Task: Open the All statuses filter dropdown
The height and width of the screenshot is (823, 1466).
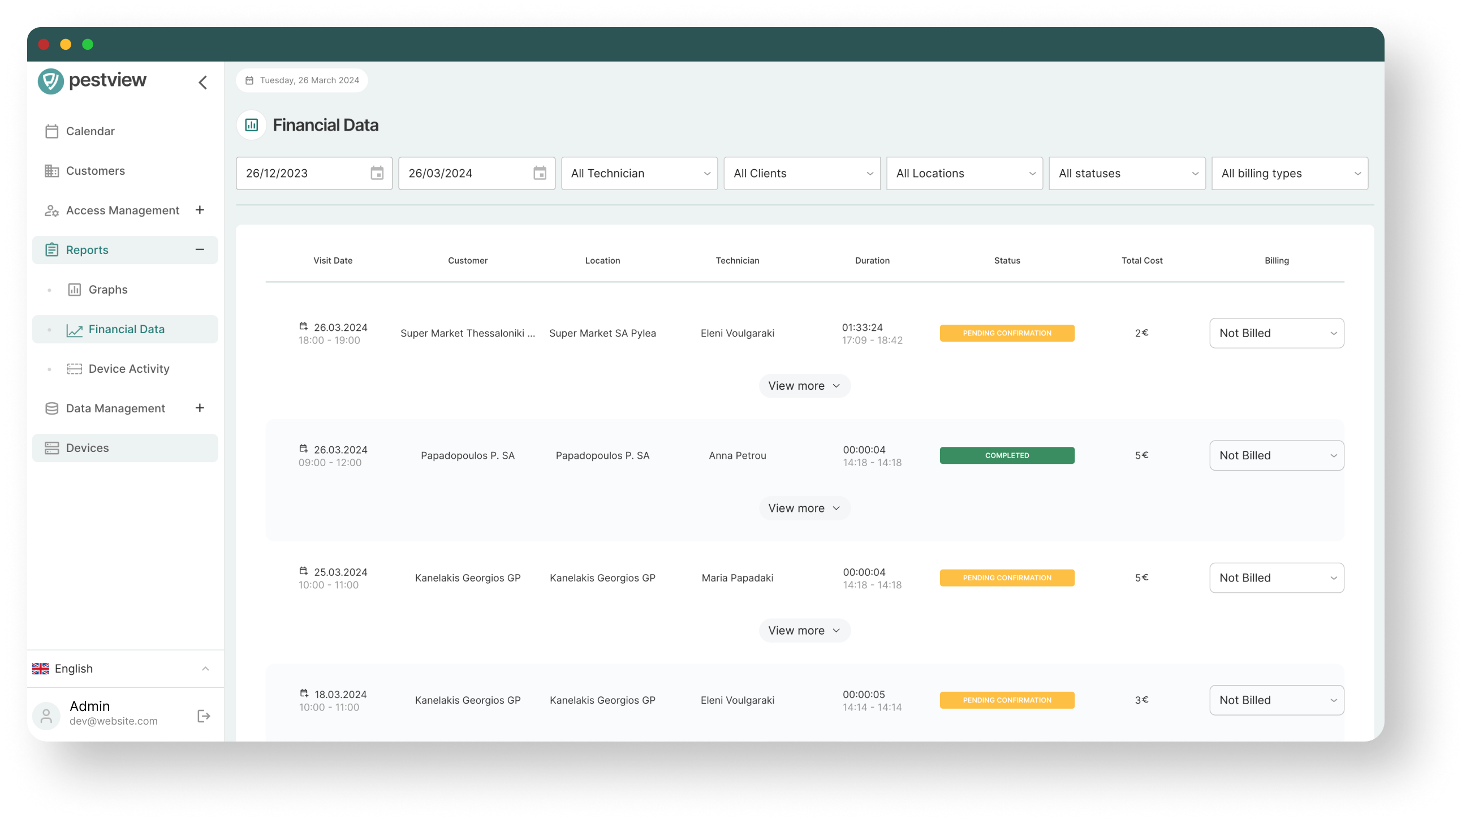Action: (x=1127, y=174)
